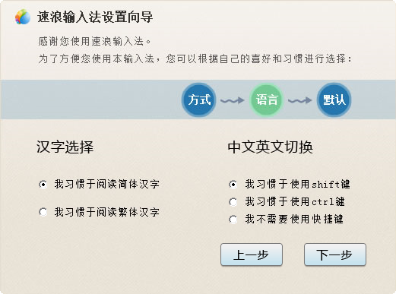
Task: Proceed with the 下一步 button
Action: (335, 254)
